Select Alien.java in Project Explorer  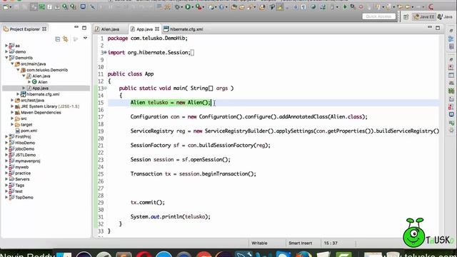point(41,76)
